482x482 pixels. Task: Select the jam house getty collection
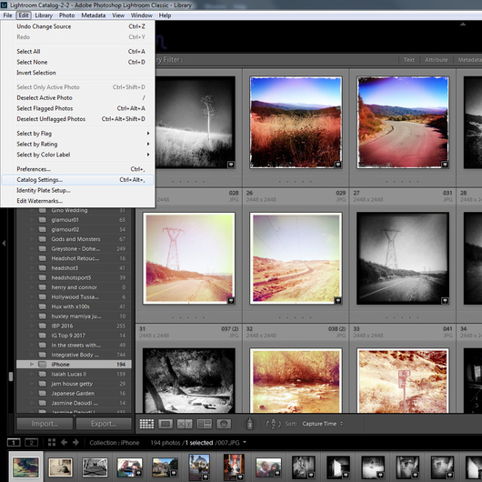click(x=74, y=384)
